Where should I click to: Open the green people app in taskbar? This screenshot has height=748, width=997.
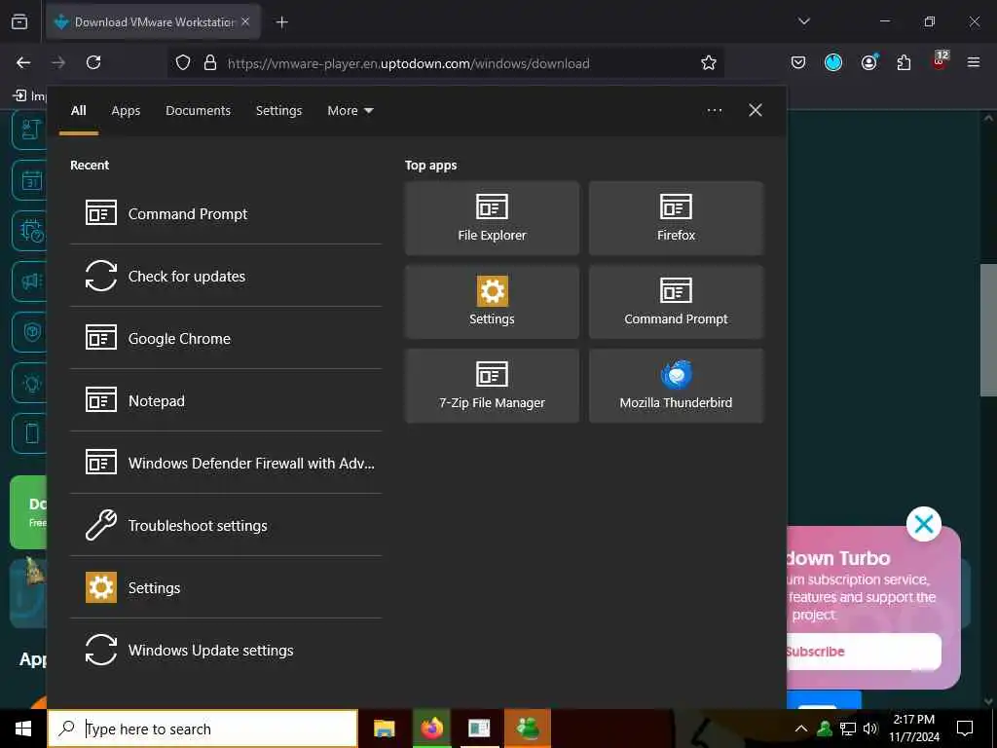click(x=528, y=729)
